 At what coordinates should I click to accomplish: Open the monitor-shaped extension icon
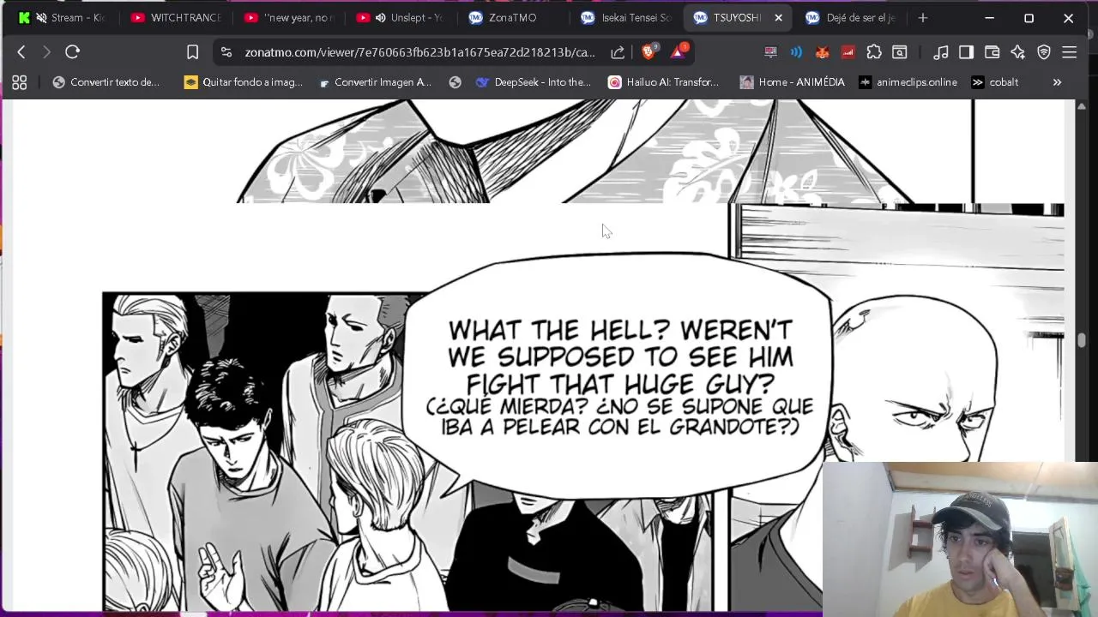pos(770,52)
